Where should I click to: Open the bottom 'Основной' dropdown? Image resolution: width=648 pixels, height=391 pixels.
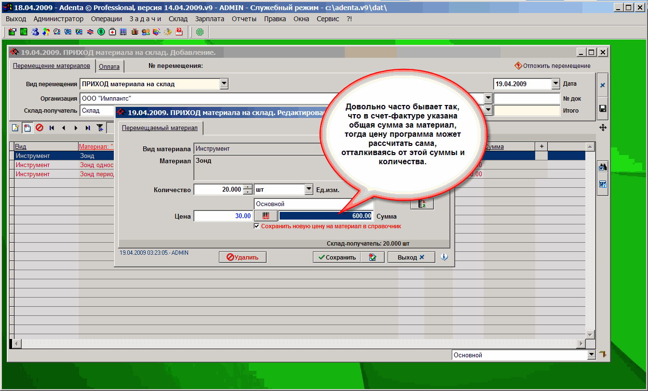pos(592,355)
